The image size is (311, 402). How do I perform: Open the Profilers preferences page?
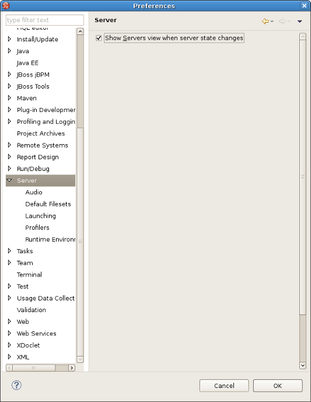(x=37, y=228)
